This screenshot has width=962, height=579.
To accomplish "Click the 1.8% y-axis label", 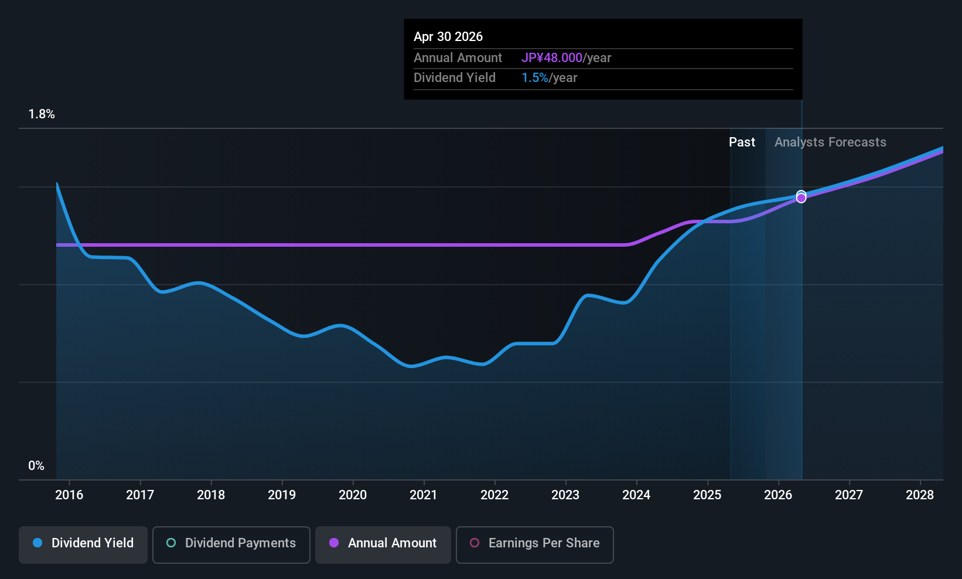I will click(42, 114).
